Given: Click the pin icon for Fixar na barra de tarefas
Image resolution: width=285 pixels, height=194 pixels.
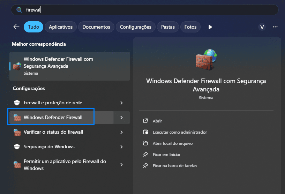Looking at the screenshot, I should click(x=145, y=165).
